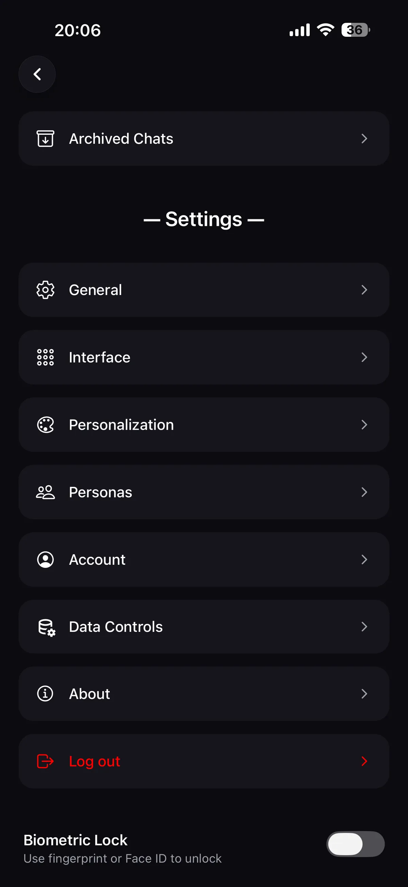Click the Archived Chats box icon
Viewport: 408px width, 887px height.
click(46, 138)
